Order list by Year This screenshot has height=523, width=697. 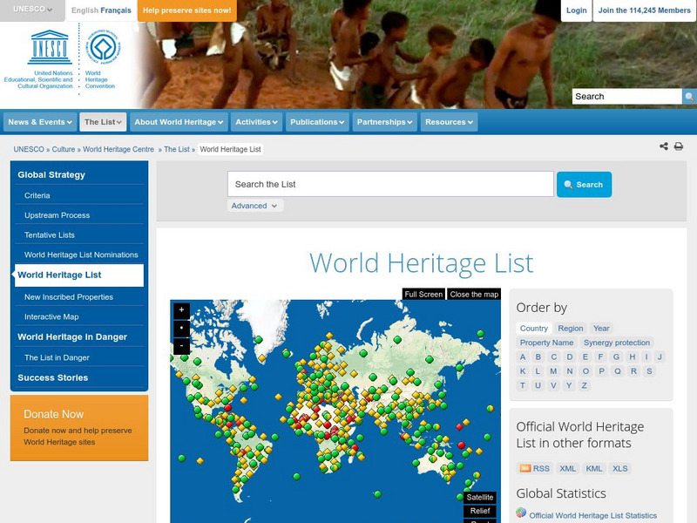coord(601,329)
